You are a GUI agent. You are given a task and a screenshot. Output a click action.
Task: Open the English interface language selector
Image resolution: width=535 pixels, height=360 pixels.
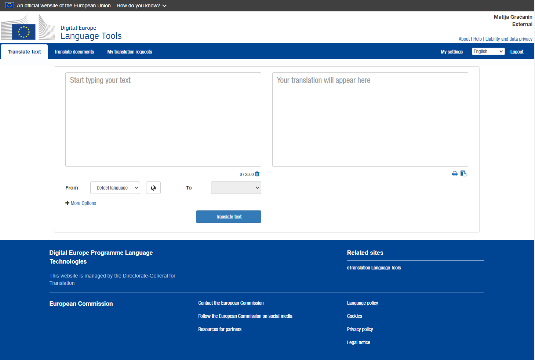pos(488,52)
